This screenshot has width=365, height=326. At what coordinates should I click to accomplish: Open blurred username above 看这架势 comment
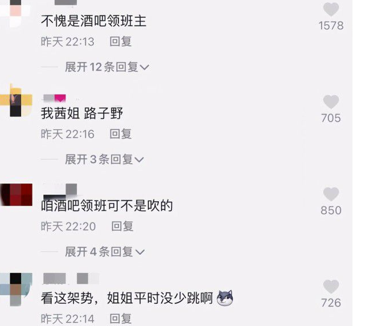click(x=71, y=279)
